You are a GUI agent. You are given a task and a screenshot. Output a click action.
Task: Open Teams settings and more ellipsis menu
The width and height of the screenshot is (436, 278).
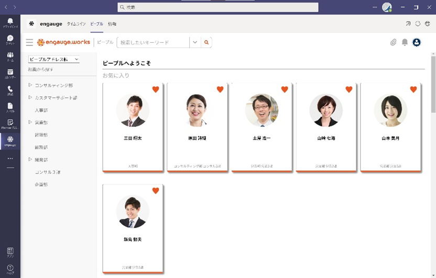pyautogui.click(x=375, y=7)
